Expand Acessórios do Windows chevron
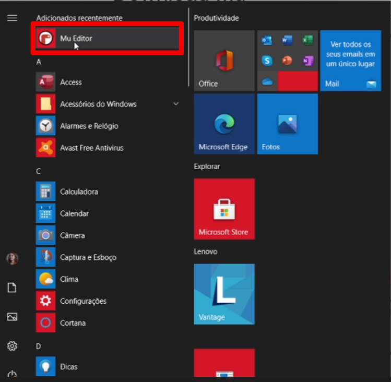The height and width of the screenshot is (382, 391). pyautogui.click(x=176, y=104)
